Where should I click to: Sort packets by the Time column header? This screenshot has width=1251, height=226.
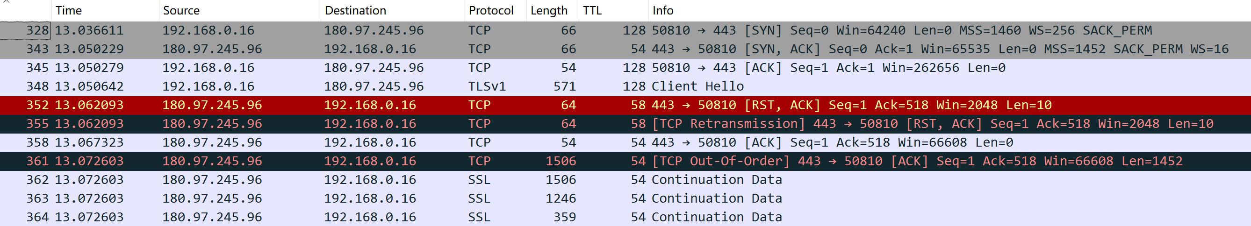[68, 10]
